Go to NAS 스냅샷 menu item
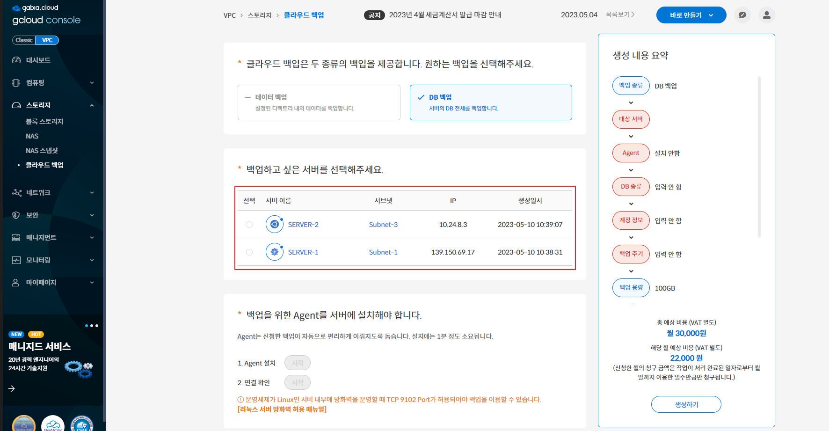Image resolution: width=829 pixels, height=431 pixels. (42, 151)
